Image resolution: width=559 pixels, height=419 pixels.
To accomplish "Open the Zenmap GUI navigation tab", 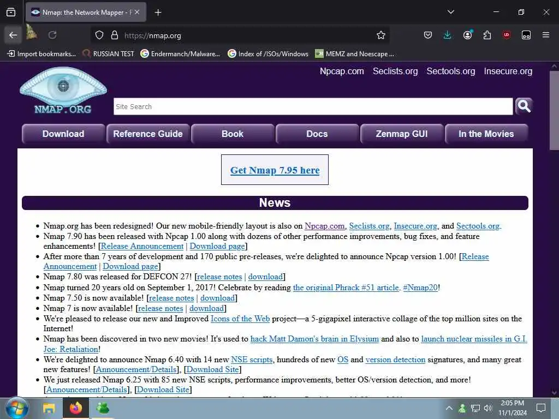I will point(402,134).
